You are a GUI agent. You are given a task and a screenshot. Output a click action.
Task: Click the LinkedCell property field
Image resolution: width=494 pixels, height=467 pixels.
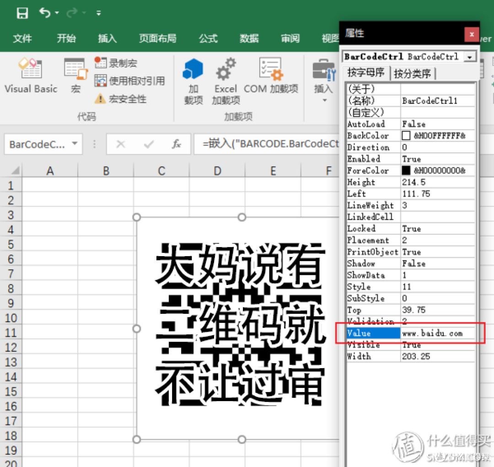pos(438,217)
